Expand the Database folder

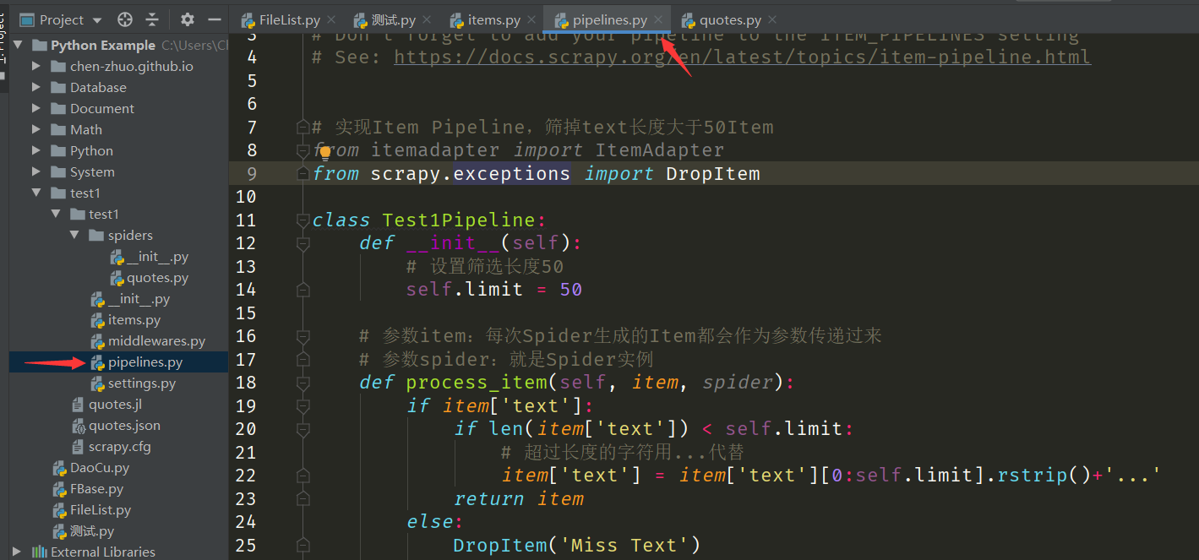click(x=36, y=88)
